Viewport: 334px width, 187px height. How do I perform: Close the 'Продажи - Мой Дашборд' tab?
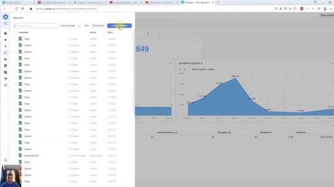coord(213,3)
